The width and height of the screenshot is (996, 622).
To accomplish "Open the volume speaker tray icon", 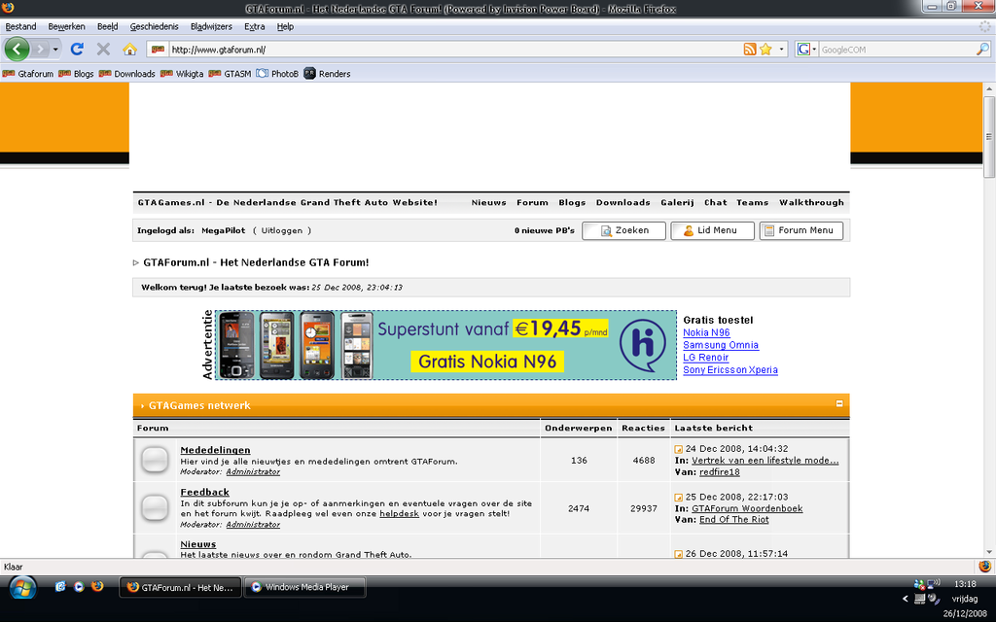I will click(933, 599).
